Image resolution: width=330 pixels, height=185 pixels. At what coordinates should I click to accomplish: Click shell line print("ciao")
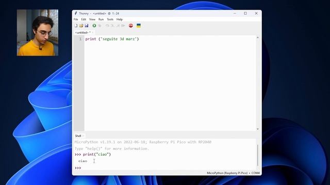click(97, 154)
